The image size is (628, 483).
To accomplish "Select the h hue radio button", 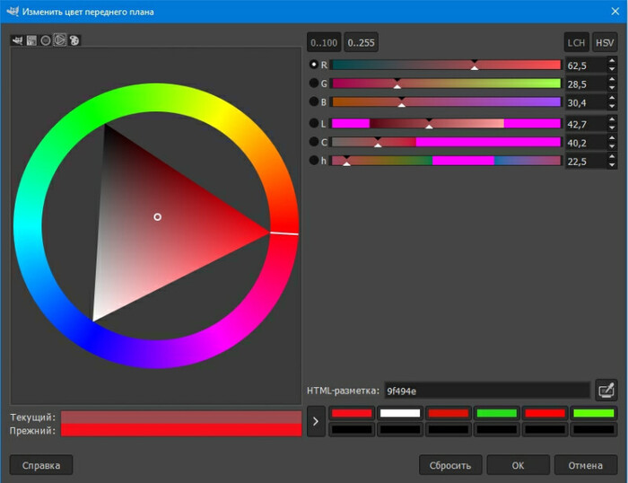I will (314, 161).
